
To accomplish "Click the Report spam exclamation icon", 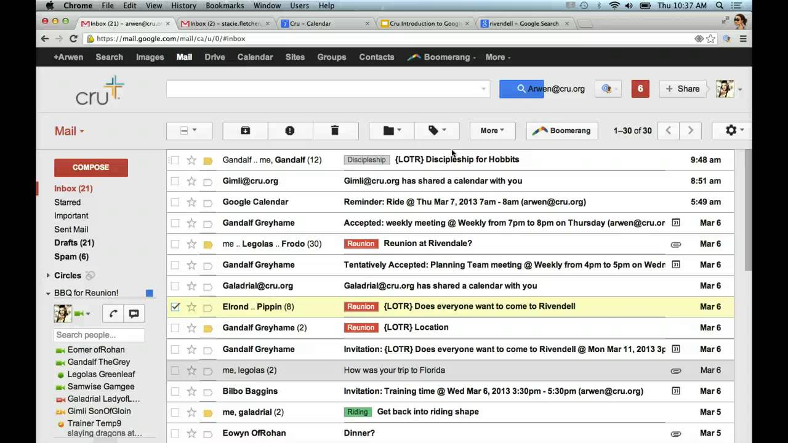I will click(x=290, y=130).
